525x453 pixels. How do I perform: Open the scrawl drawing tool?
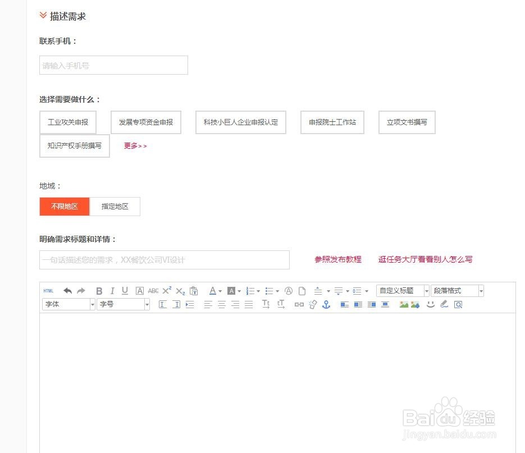click(x=444, y=304)
